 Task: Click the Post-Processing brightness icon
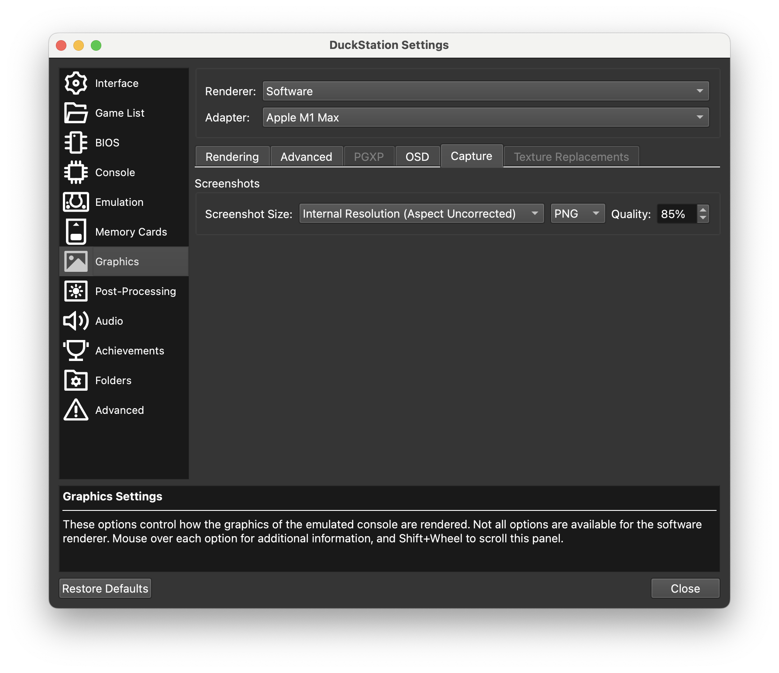tap(76, 291)
